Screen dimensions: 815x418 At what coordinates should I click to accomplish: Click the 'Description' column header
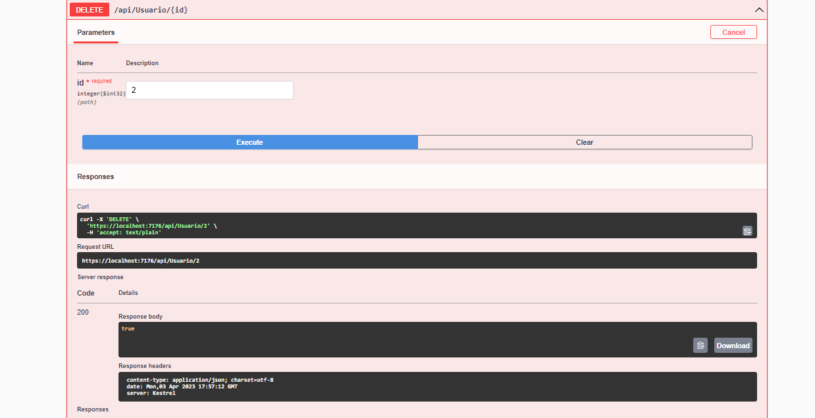click(x=142, y=63)
